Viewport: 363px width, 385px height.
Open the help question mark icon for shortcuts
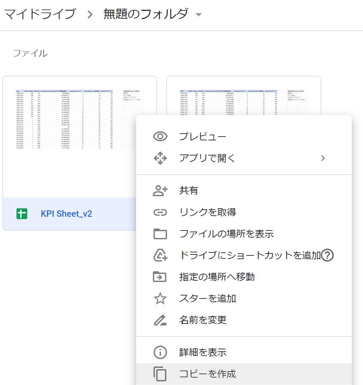pos(327,255)
